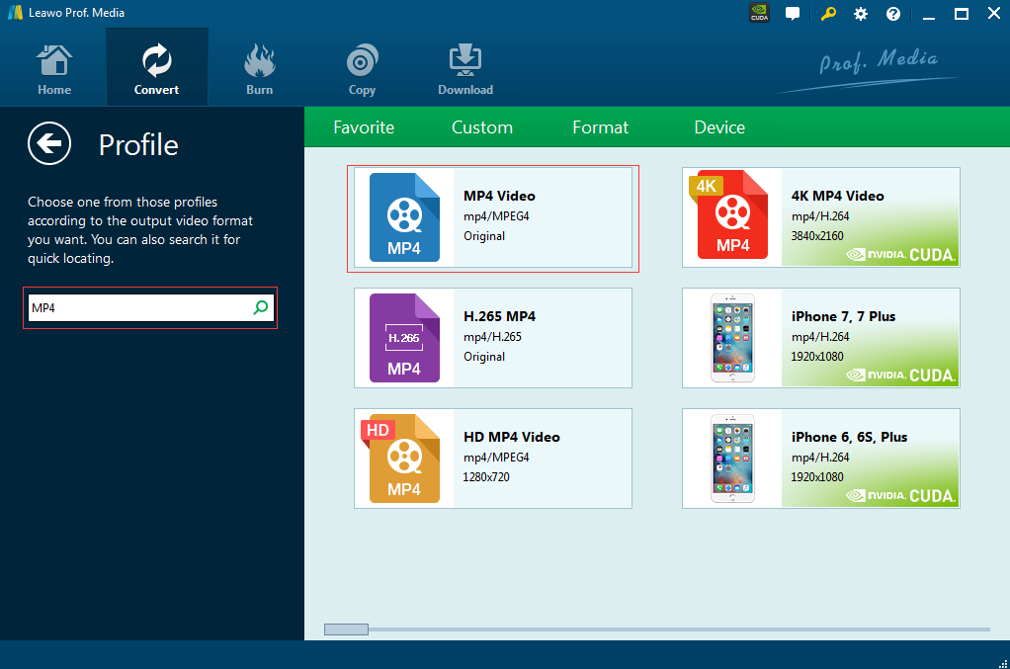This screenshot has height=669, width=1010.
Task: Switch to the Device tab
Action: (x=719, y=127)
